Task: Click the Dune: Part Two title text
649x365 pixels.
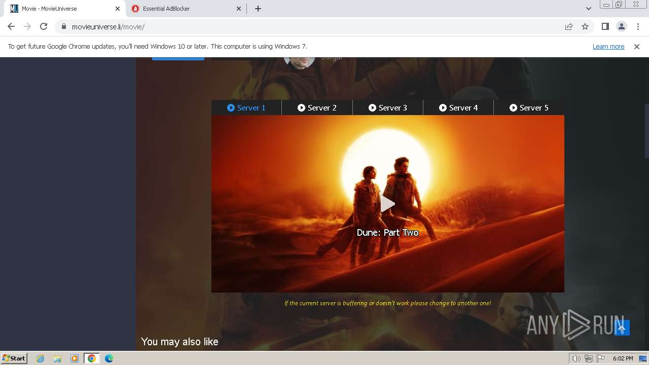Action: click(x=388, y=233)
